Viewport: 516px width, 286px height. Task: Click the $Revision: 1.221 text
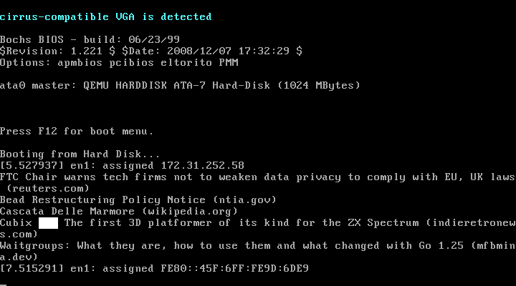[51, 51]
